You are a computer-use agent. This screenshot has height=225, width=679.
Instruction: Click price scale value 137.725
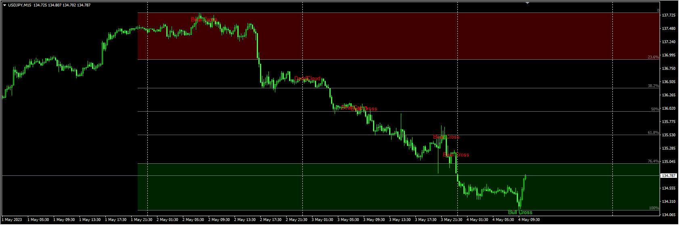pyautogui.click(x=669, y=15)
